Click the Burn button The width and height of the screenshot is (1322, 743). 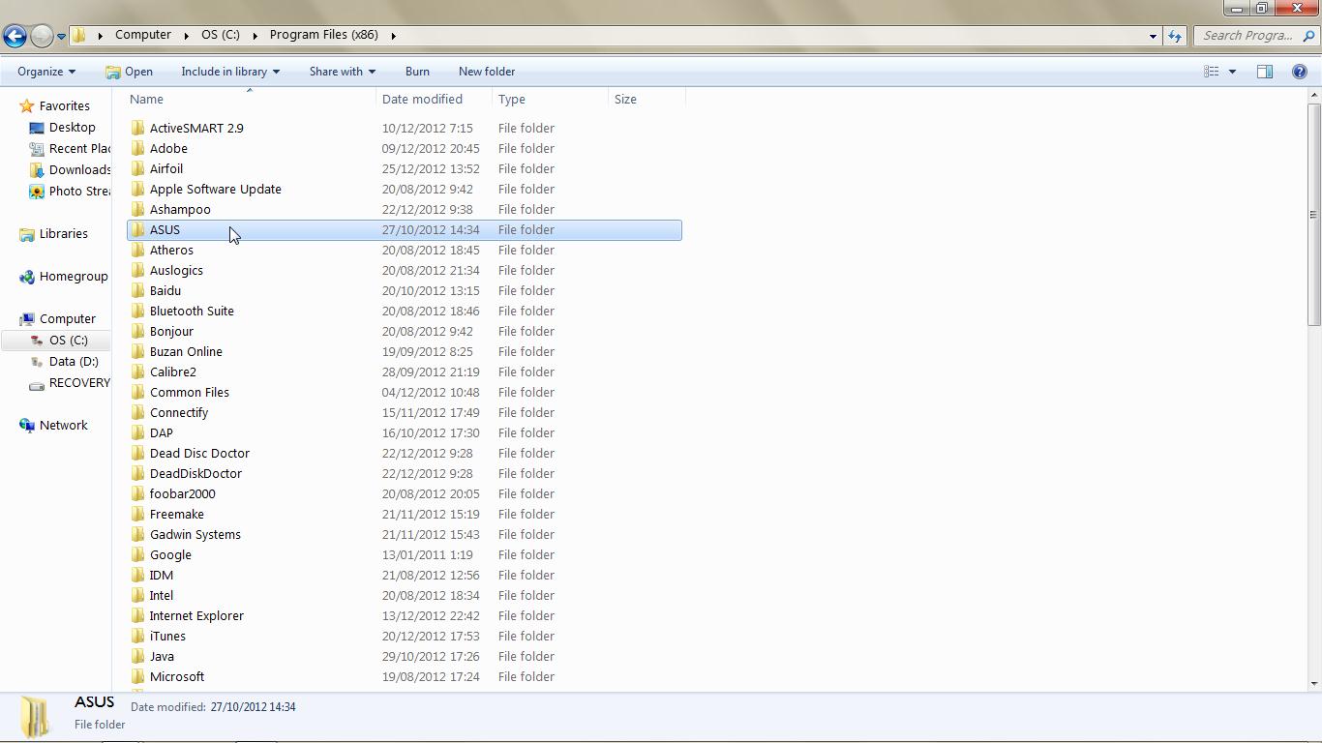point(417,71)
